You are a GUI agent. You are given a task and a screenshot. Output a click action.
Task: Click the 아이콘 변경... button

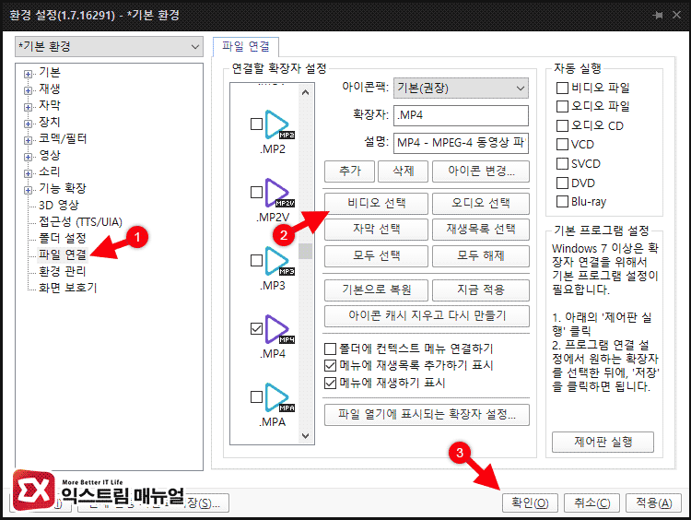coord(481,171)
